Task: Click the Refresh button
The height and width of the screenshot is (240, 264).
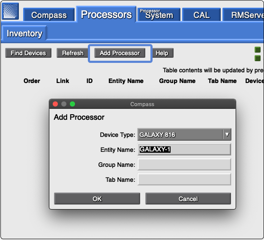Action: [x=72, y=53]
